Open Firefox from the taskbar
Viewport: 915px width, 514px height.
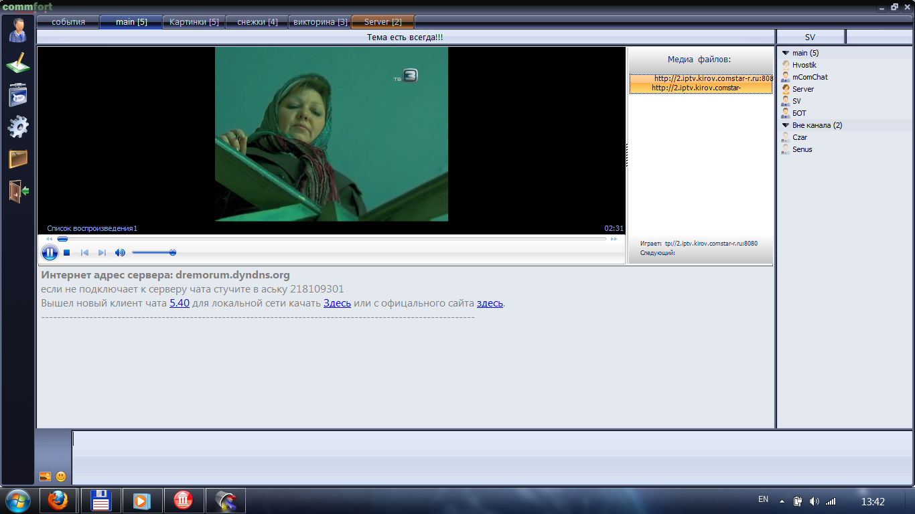click(x=59, y=501)
